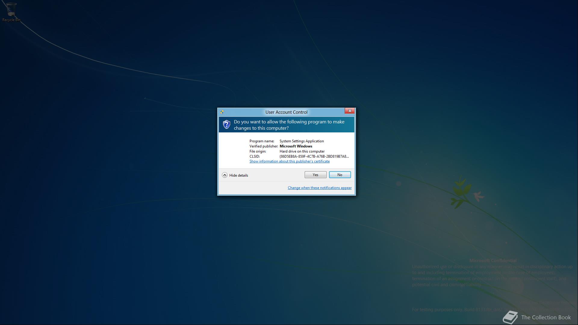Image resolution: width=578 pixels, height=325 pixels.
Task: Click The Collection Book watermark text
Action: point(546,317)
